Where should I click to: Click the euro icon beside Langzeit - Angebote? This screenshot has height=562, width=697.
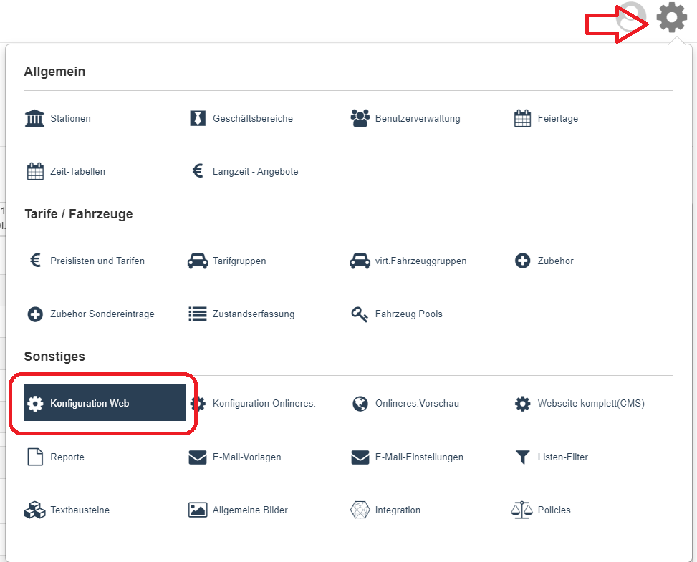[198, 170]
